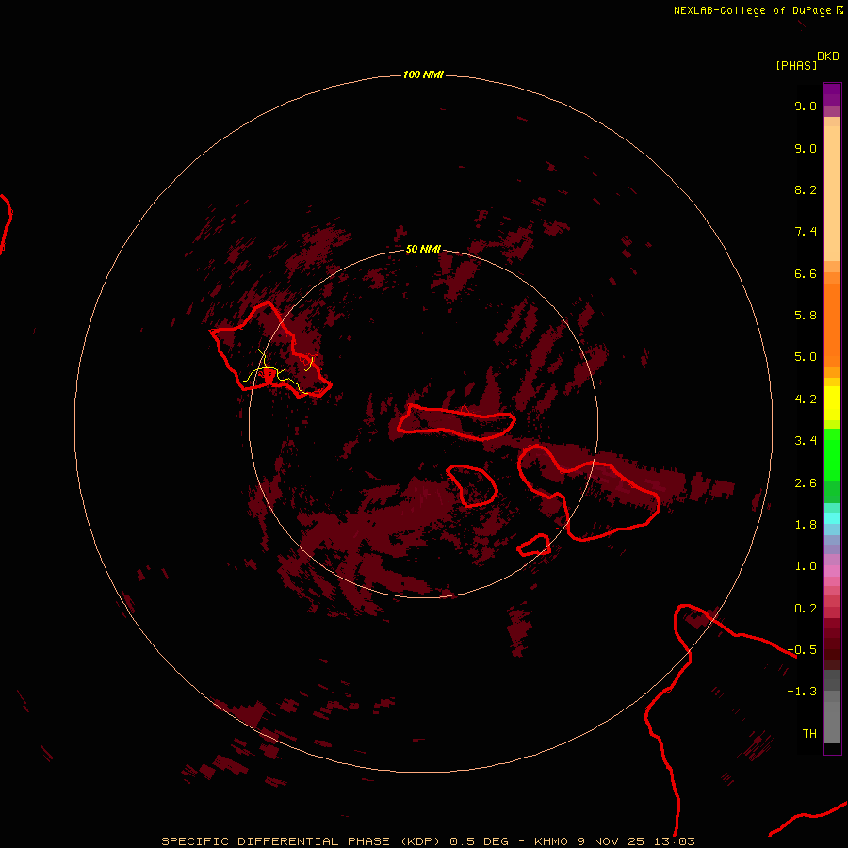848x848 pixels.
Task: Click the small Lanai island outline
Action: 472,485
